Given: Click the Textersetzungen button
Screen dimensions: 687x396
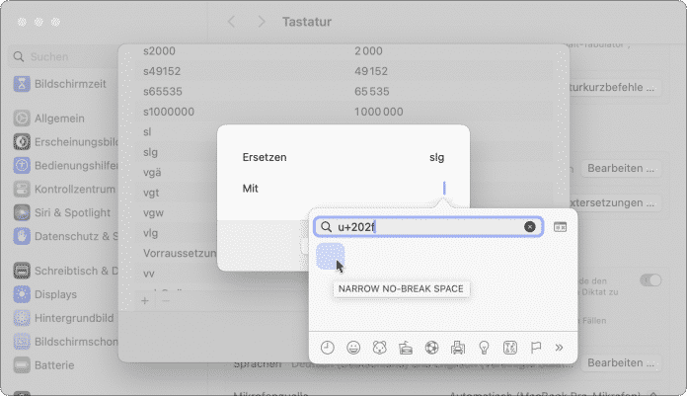Looking at the screenshot, I should point(613,202).
